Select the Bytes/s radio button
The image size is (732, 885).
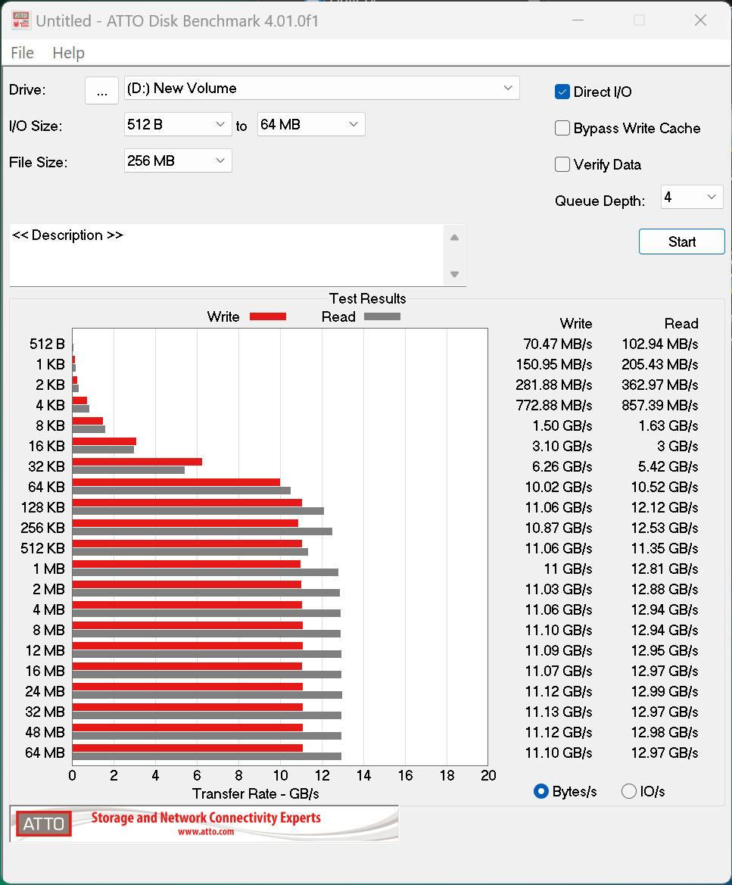click(x=541, y=791)
